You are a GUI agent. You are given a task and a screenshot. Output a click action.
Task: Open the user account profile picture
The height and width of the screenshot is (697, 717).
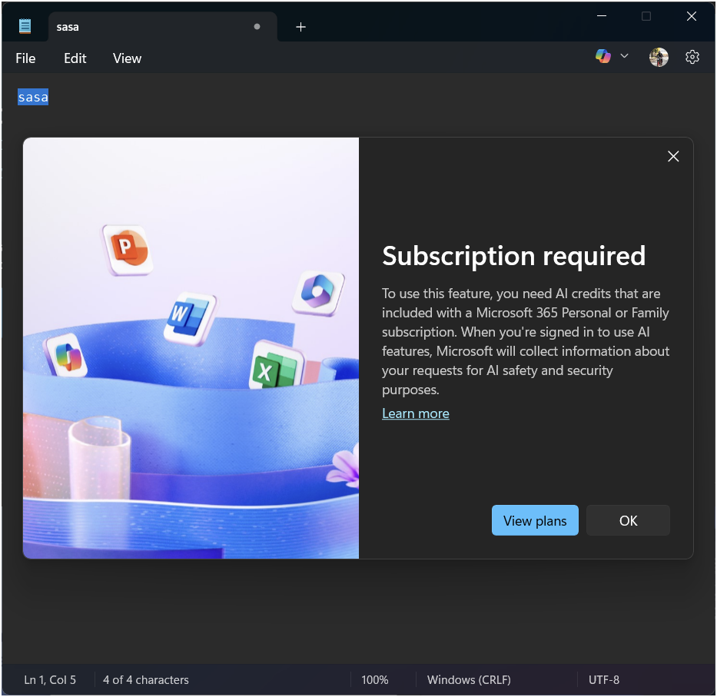click(x=659, y=57)
